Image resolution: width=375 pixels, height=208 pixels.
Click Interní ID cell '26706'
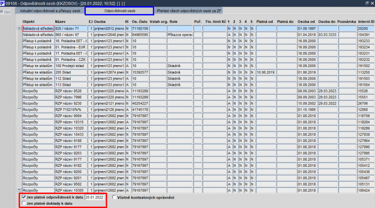pos(366,103)
